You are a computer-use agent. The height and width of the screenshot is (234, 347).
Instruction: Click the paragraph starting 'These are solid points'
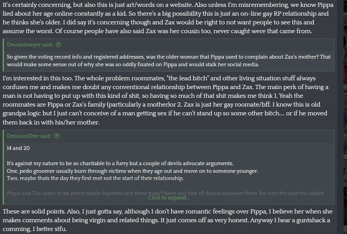[x=168, y=220]
